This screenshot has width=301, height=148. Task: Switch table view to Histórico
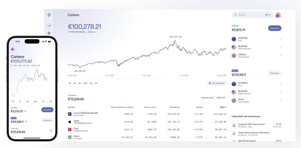[221, 98]
